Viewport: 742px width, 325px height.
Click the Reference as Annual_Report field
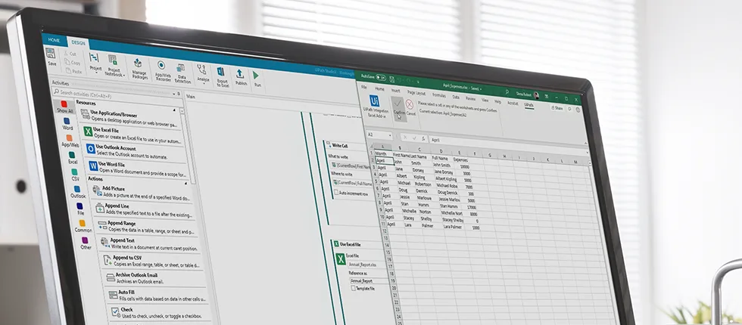coord(368,280)
